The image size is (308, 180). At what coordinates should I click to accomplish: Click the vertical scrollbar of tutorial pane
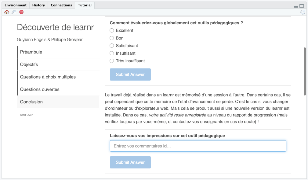(305, 71)
